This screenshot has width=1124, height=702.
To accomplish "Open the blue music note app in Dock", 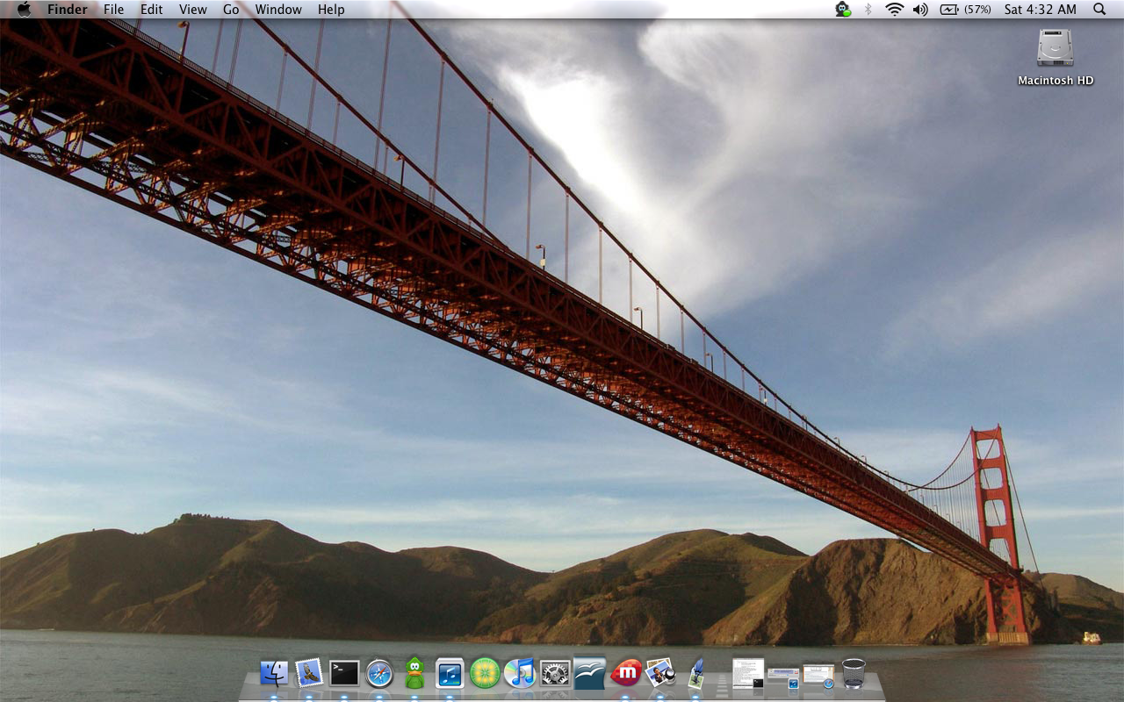I will pyautogui.click(x=450, y=673).
